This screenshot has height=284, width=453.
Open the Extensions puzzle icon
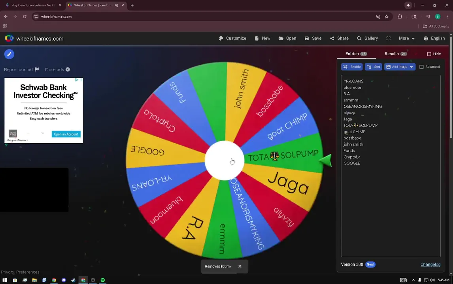(x=400, y=17)
